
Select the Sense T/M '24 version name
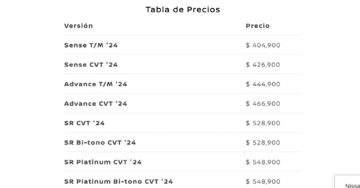tap(90, 46)
